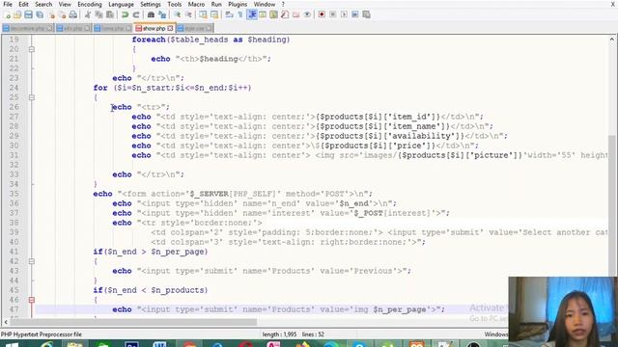Toggle synchronized horizontal scrolling

point(214,15)
